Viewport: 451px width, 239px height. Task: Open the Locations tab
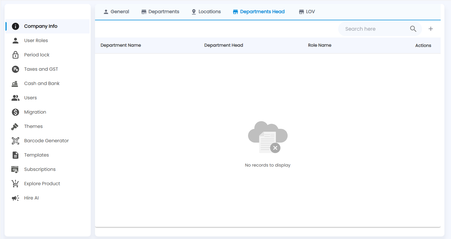pos(206,12)
